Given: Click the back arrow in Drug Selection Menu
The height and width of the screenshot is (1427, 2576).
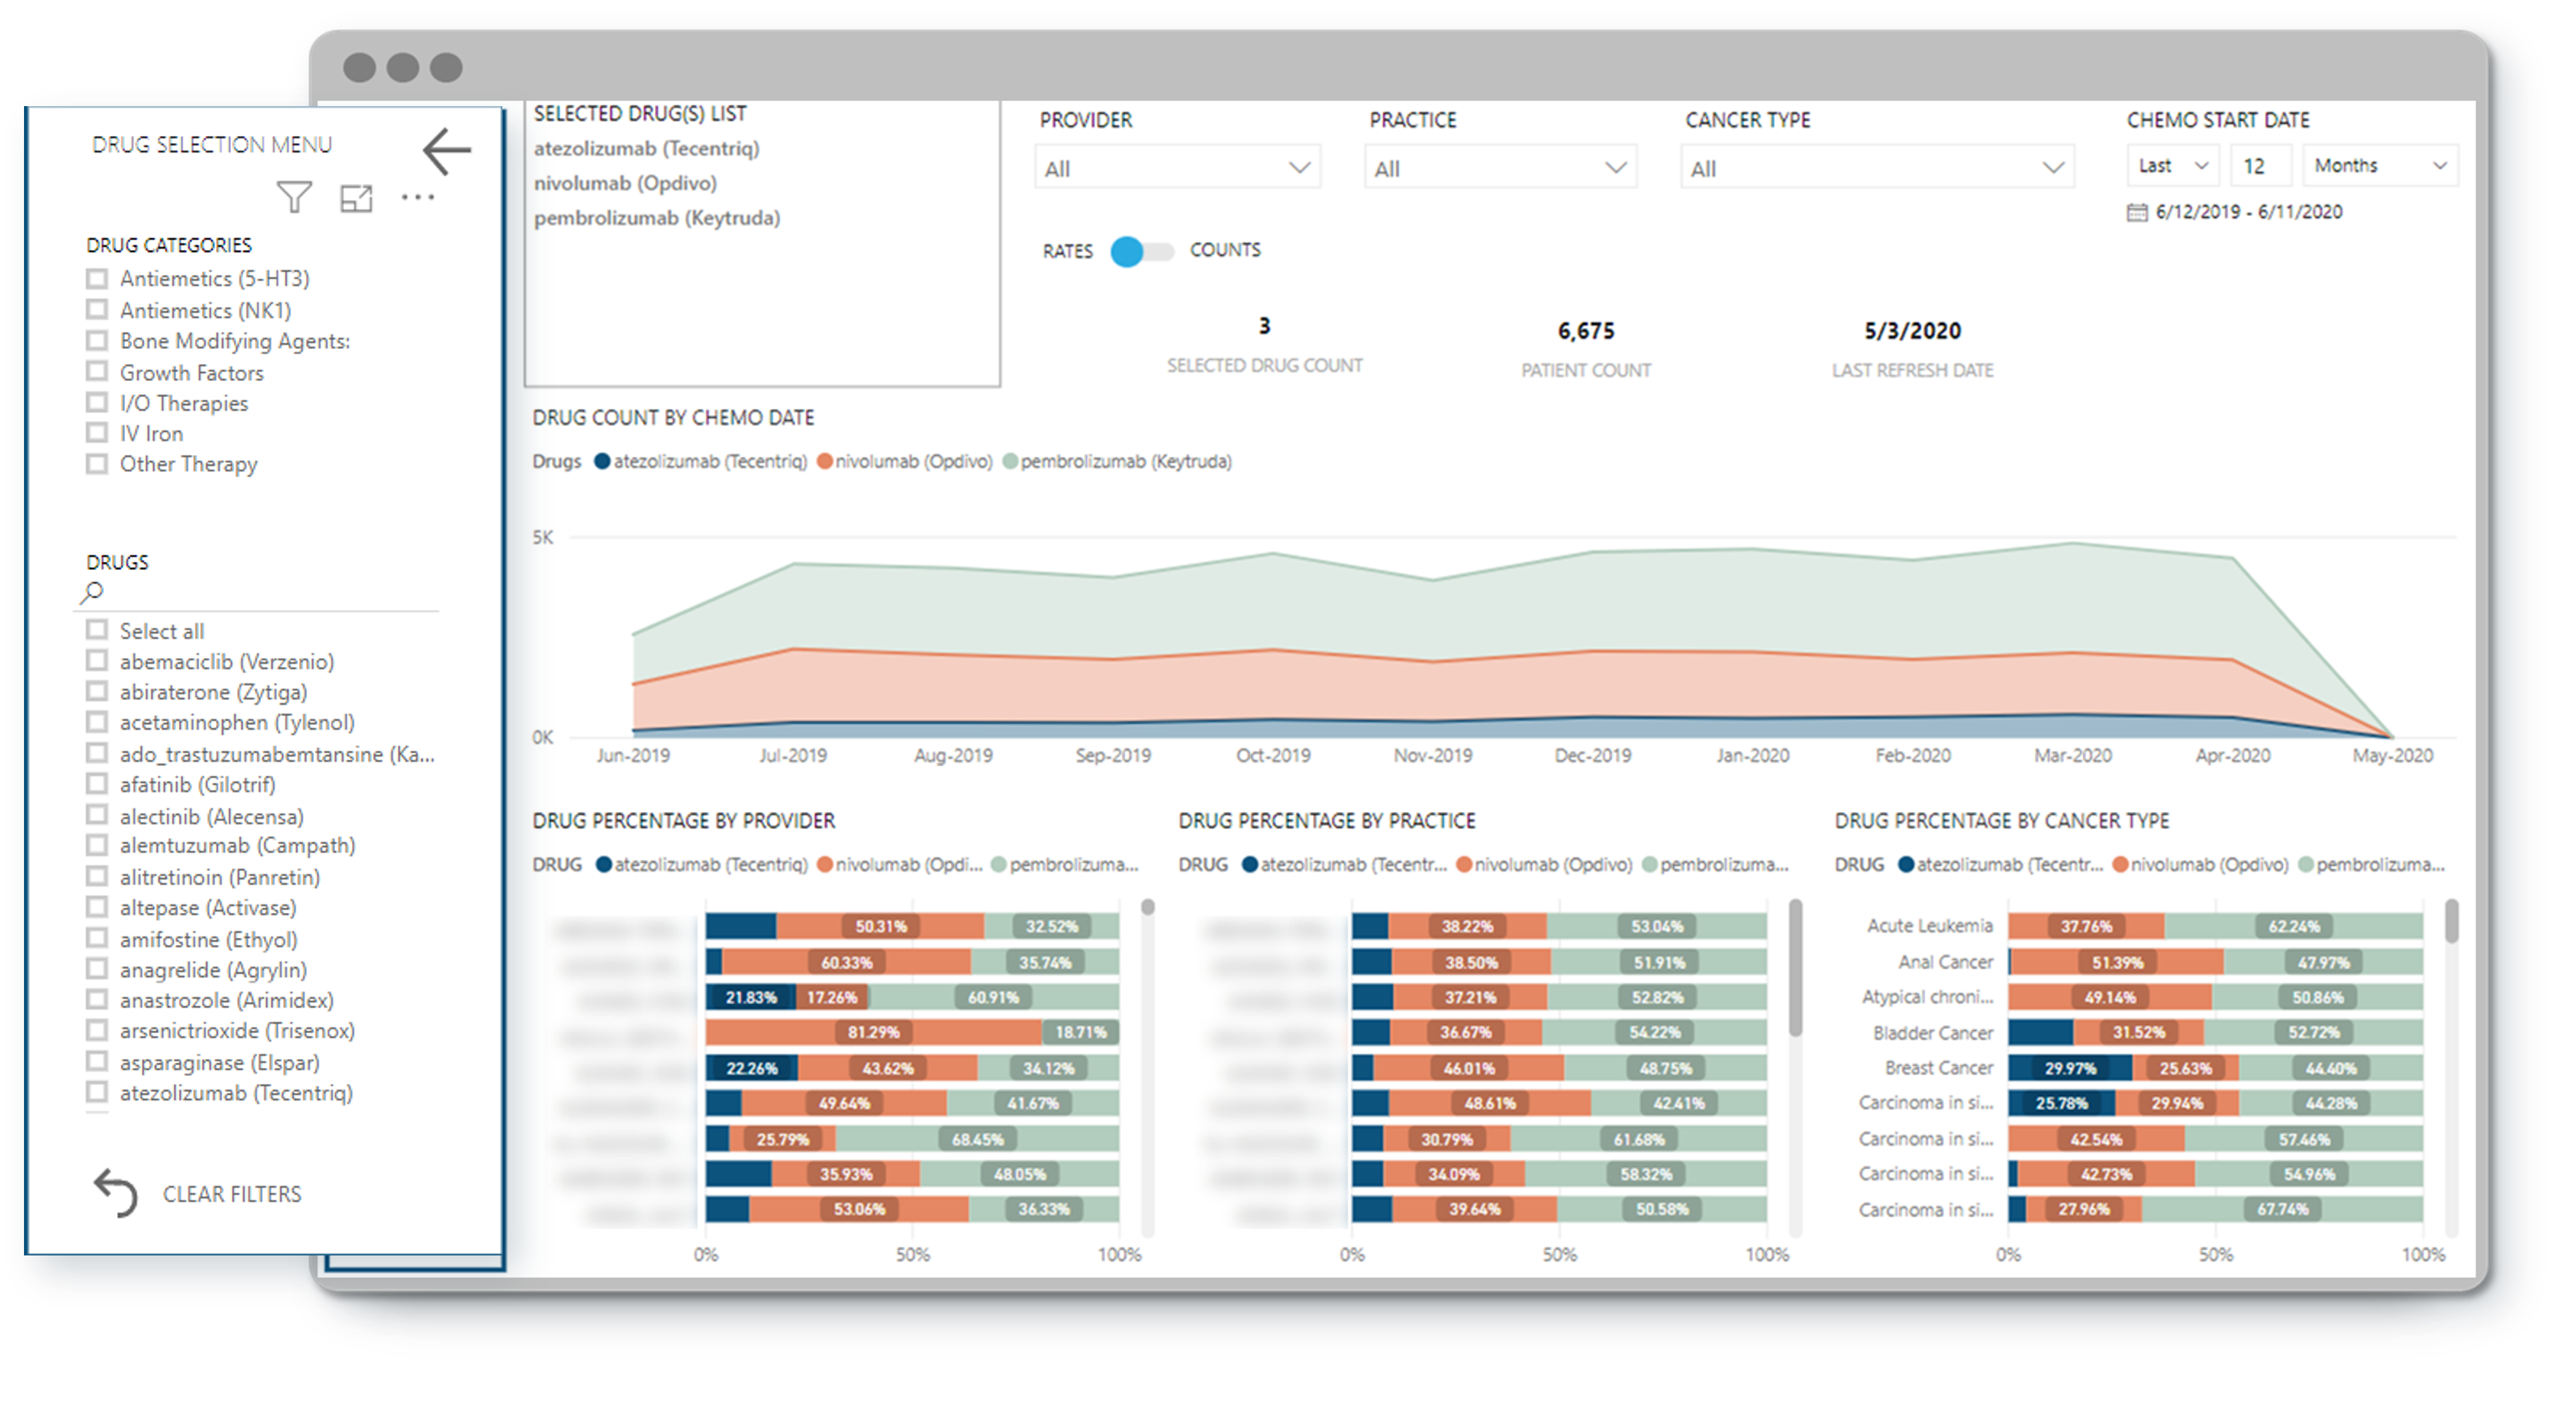Looking at the screenshot, I should pyautogui.click(x=446, y=151).
